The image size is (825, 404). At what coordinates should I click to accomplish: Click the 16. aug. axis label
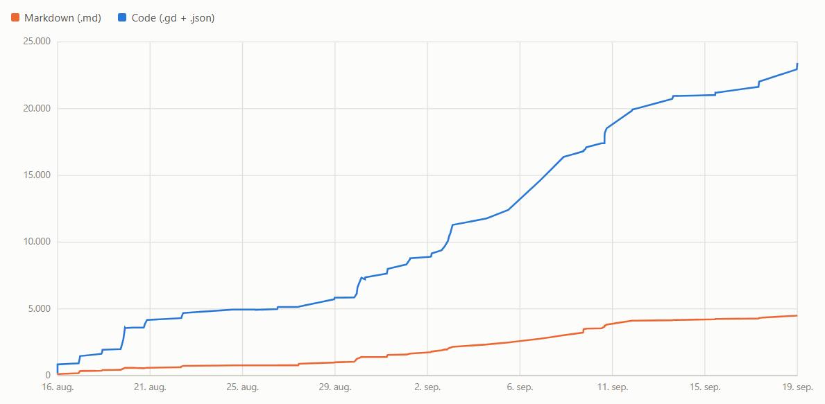[x=58, y=387]
